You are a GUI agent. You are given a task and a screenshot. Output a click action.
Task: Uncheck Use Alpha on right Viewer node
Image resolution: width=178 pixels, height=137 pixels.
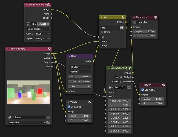click(143, 90)
